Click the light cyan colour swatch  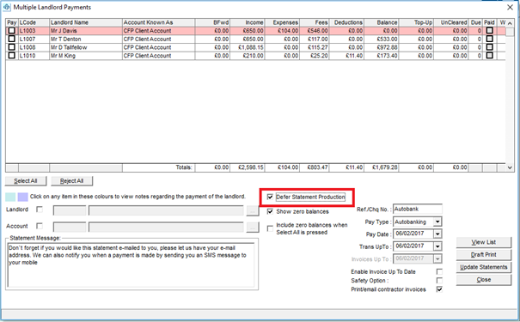(10, 197)
